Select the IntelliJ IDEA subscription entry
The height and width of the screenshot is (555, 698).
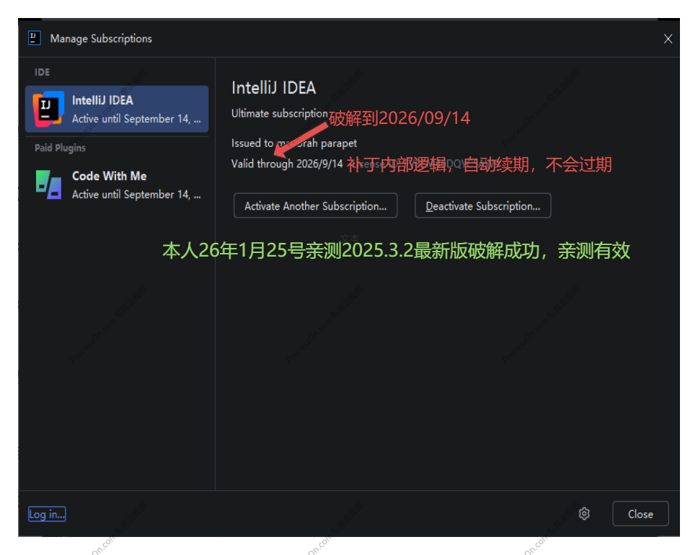coord(117,109)
